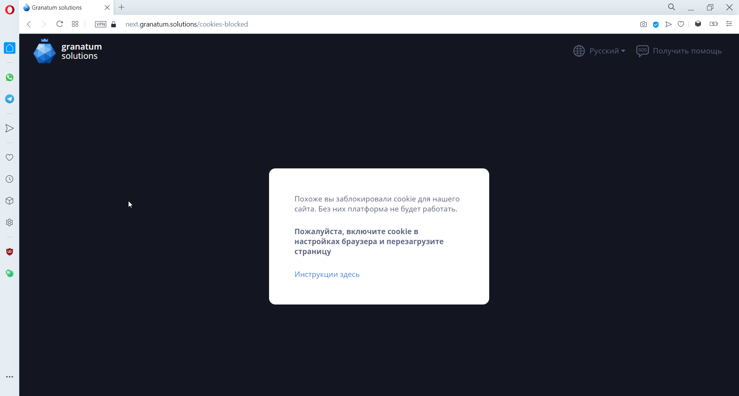Toggle the VPN badge in address bar
739x396 pixels.
point(100,24)
